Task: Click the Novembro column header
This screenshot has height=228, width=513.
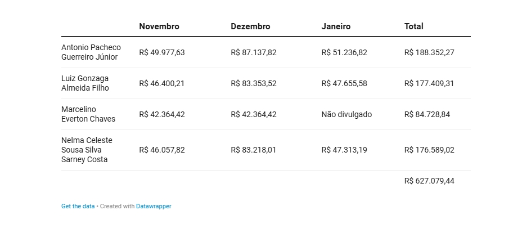Action: [159, 26]
